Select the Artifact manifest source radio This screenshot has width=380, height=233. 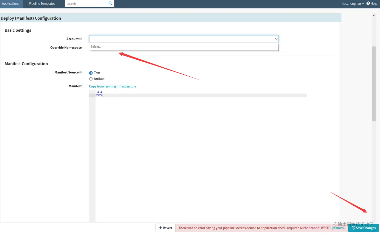(91, 79)
